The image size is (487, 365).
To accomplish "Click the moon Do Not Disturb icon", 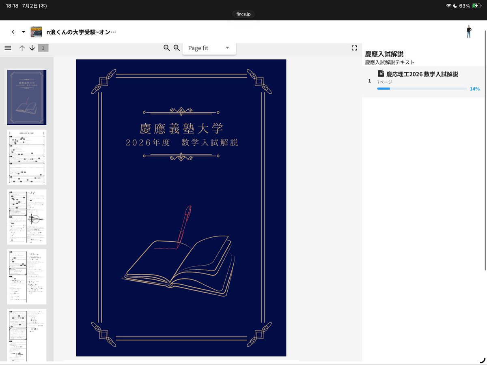I will 455,6.
